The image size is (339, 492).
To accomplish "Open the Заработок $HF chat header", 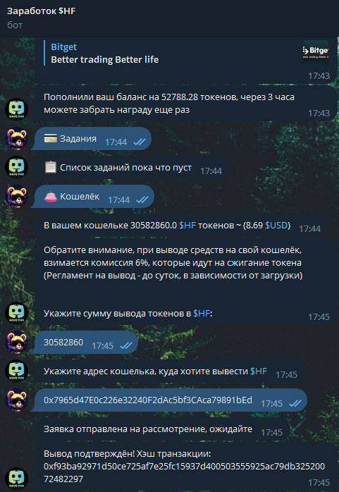I will coord(41,11).
